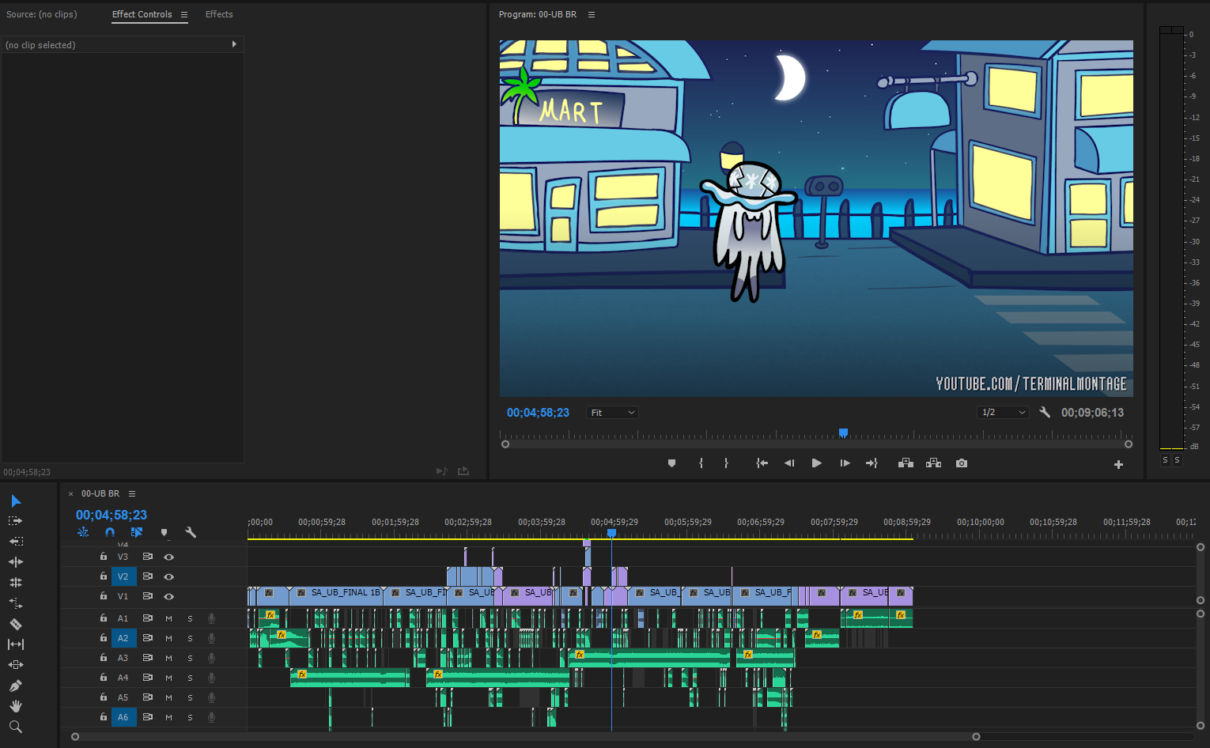Screen dimensions: 1210x748
Task: Select the Rate Stretch tool
Action: click(16, 603)
